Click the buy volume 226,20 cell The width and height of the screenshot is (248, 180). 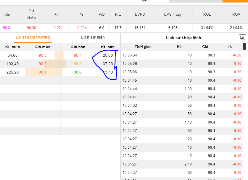click(13, 72)
